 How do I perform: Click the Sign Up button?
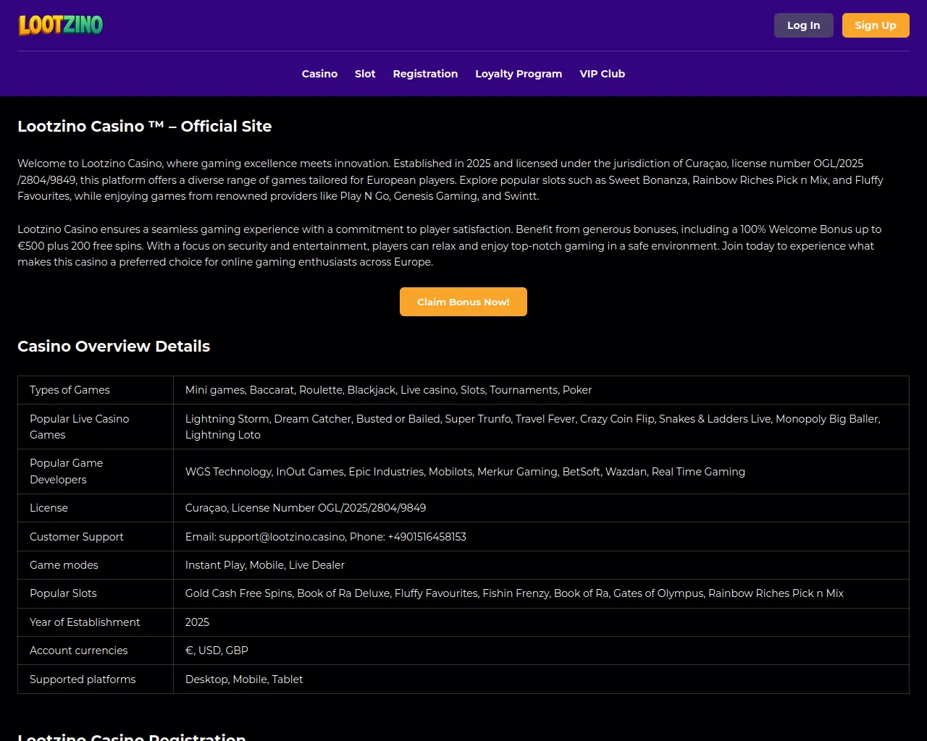tap(876, 25)
